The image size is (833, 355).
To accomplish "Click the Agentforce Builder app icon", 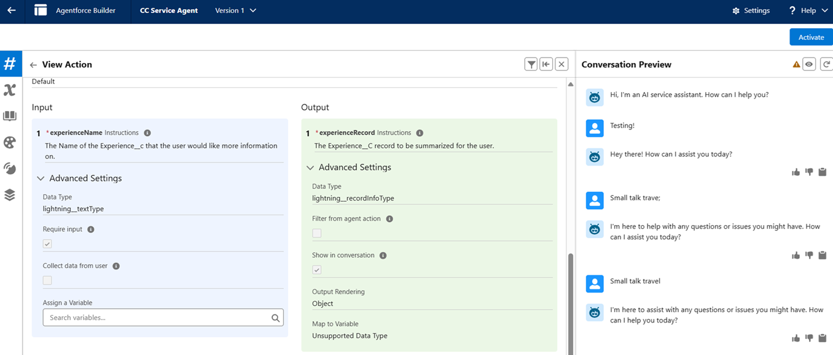I will click(41, 10).
